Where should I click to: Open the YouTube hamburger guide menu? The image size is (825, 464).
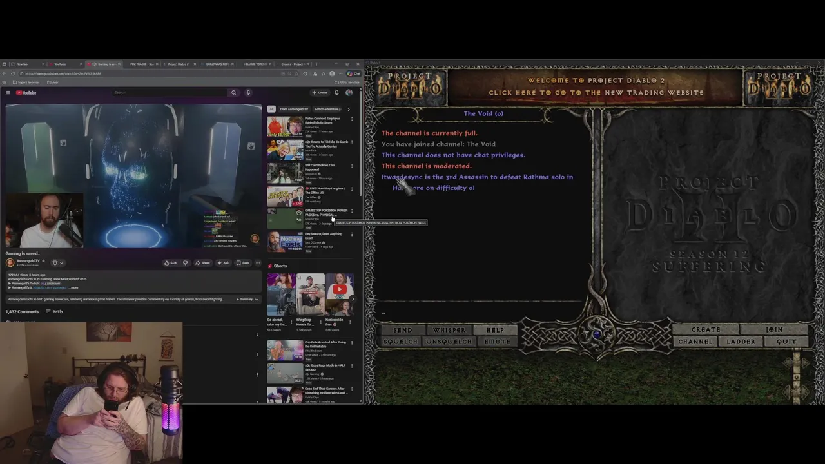8,93
